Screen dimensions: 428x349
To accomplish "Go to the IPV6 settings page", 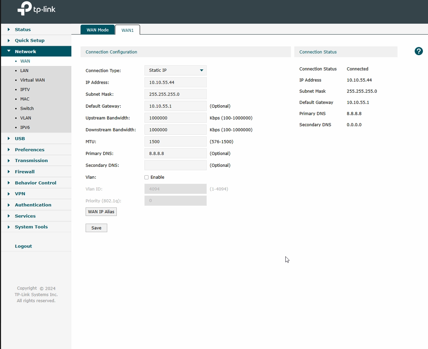I will (25, 127).
